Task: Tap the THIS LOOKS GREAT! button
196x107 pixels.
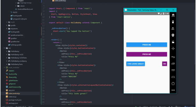Action: [x=135, y=64]
